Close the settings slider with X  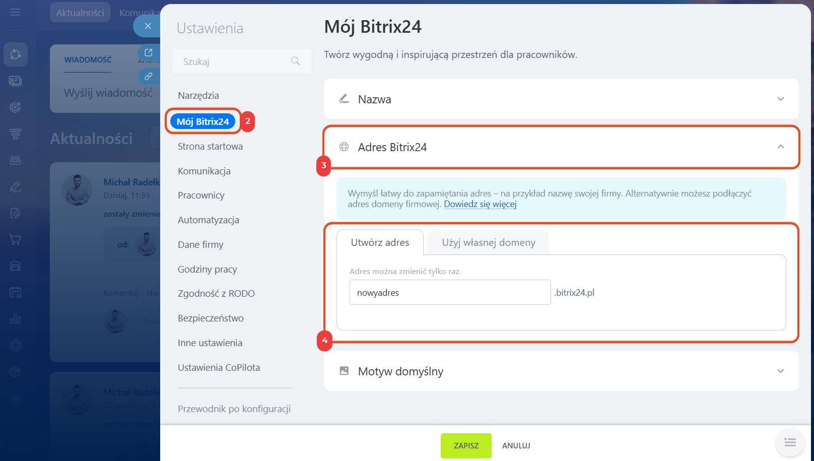148,26
